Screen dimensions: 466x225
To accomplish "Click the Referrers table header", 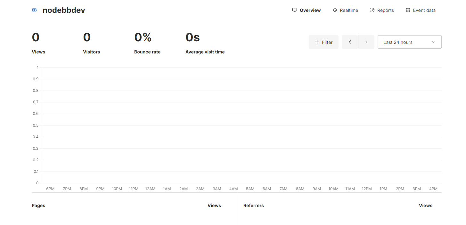I will click(253, 205).
